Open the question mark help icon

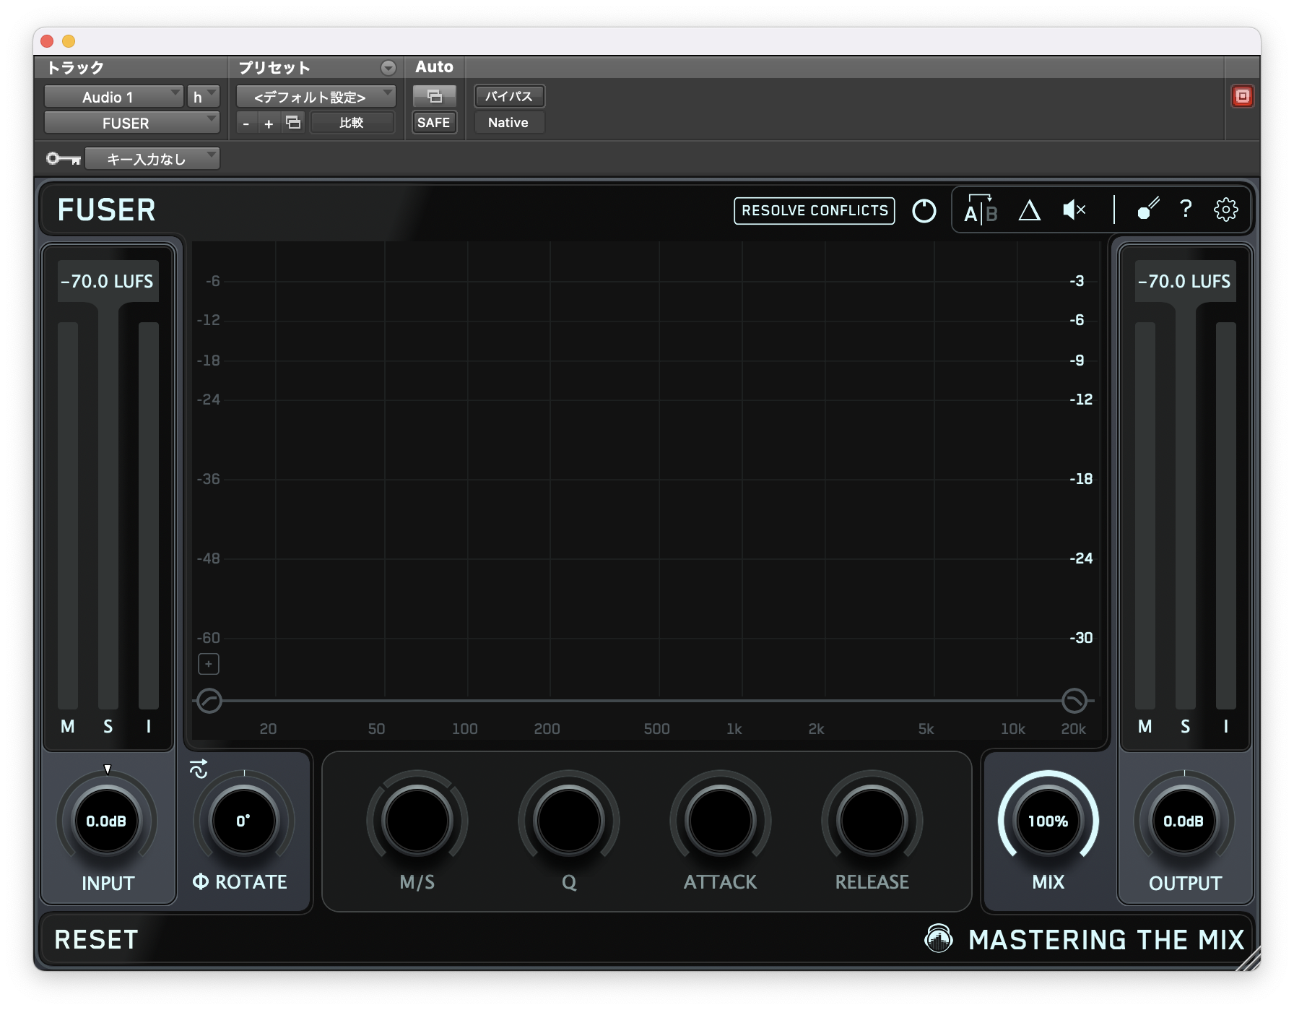point(1186,210)
